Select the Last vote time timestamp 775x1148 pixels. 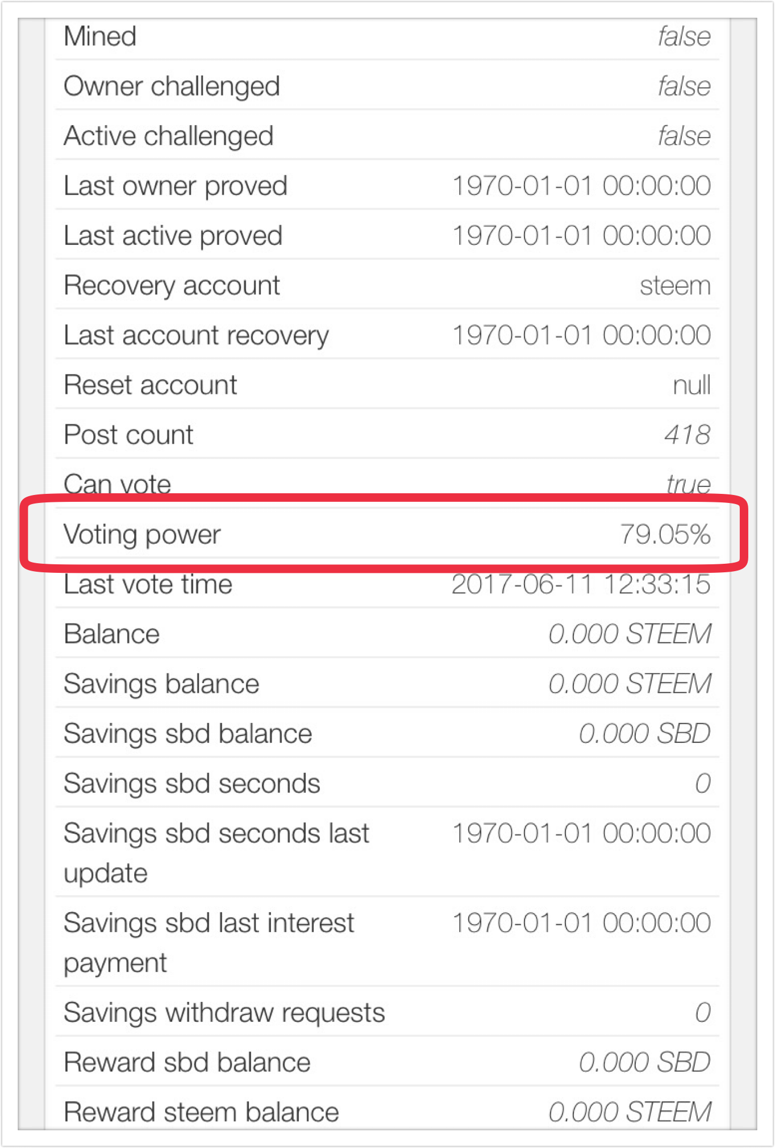pos(581,584)
